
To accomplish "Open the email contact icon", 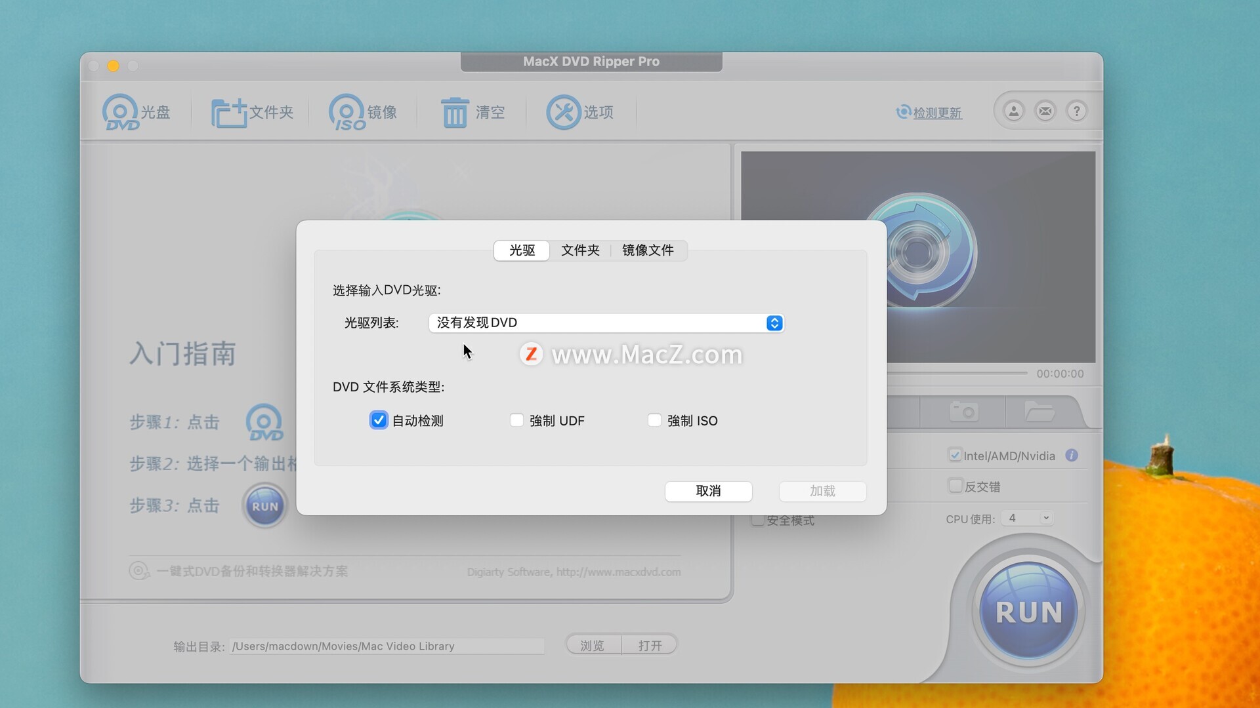I will [1045, 111].
